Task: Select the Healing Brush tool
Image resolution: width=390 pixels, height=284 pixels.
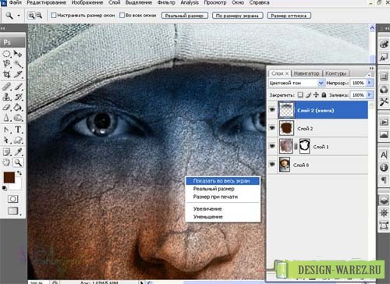Action: [6, 87]
